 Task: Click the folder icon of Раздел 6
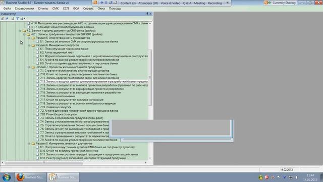[x=33, y=45]
